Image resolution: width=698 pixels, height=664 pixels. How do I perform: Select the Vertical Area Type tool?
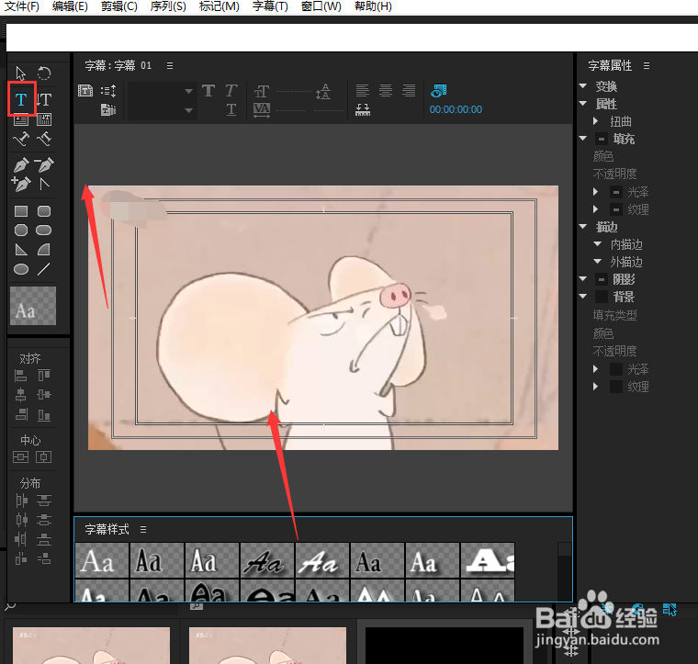44,119
